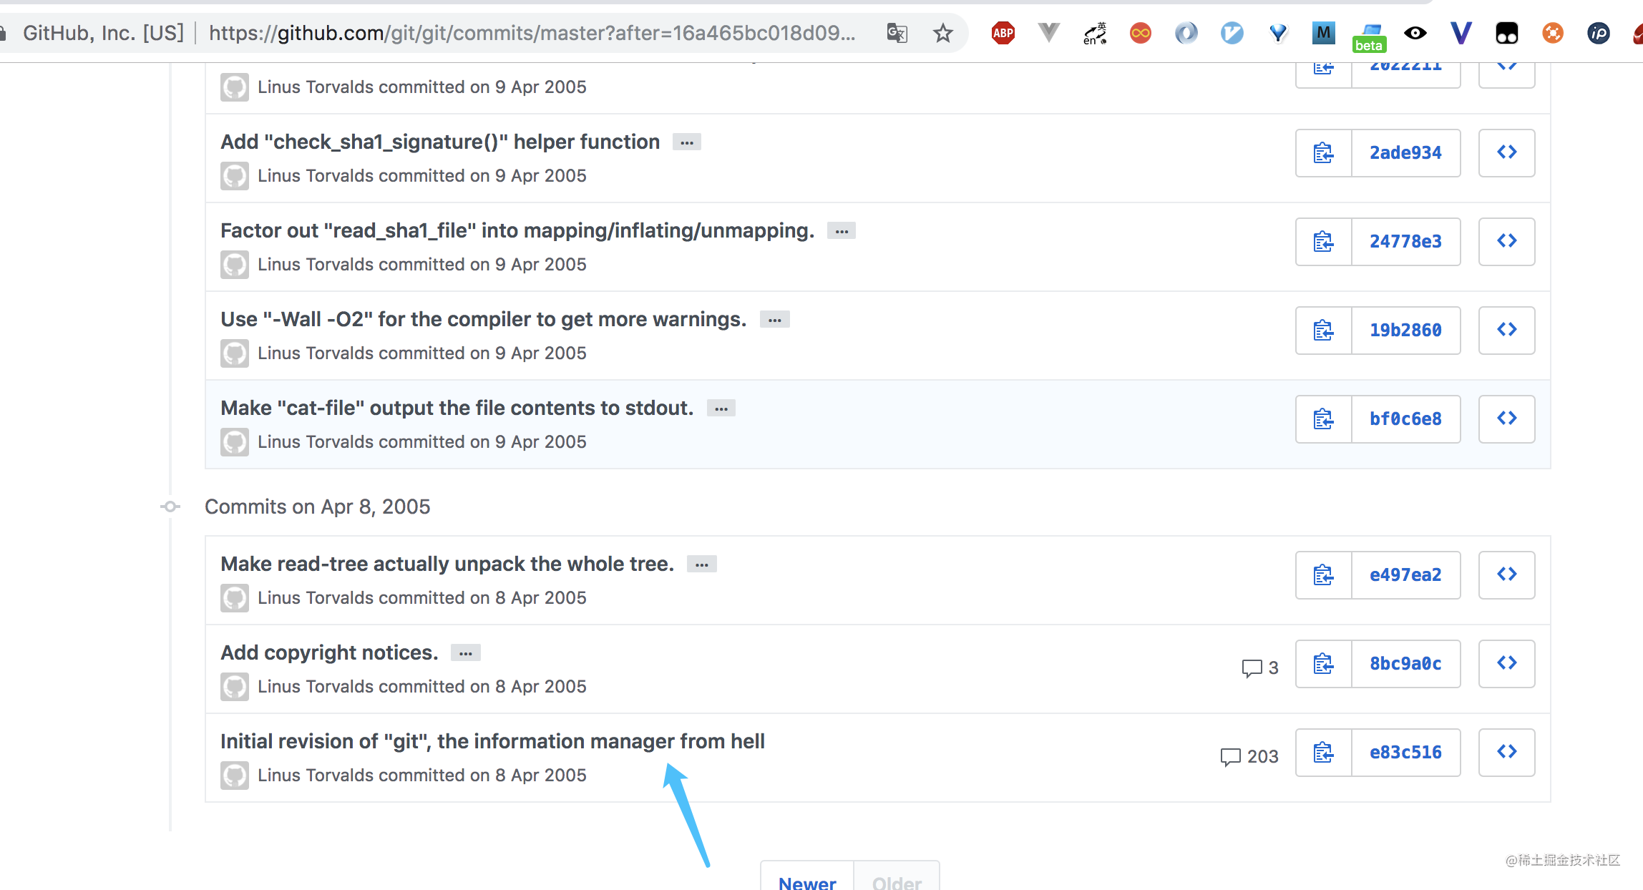The image size is (1643, 890).
Task: Copy full SHA for commit 24778e3
Action: point(1323,242)
